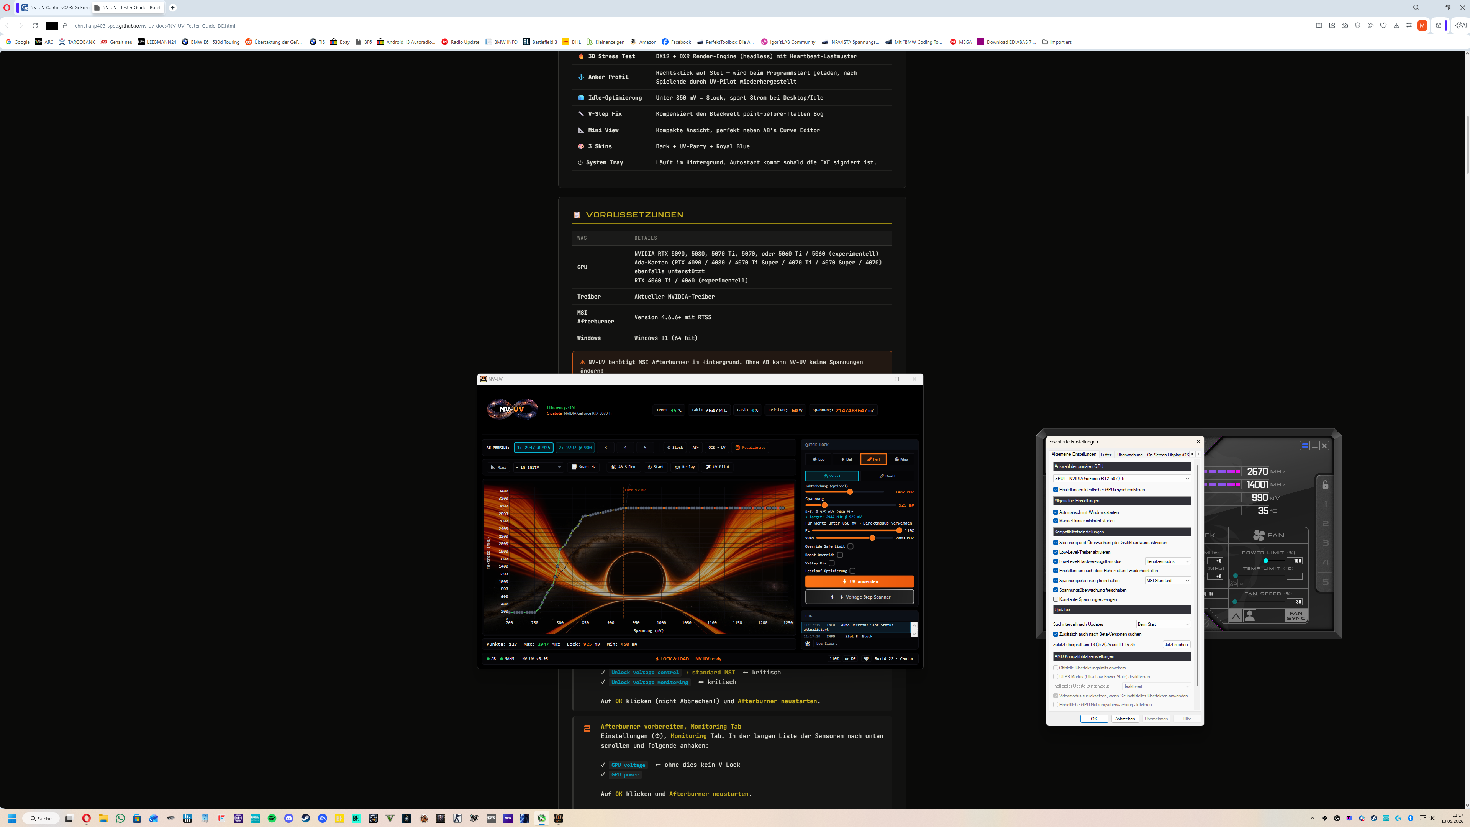This screenshot has height=827, width=1470.
Task: Click Jetzt suchen update button
Action: [x=1176, y=645]
